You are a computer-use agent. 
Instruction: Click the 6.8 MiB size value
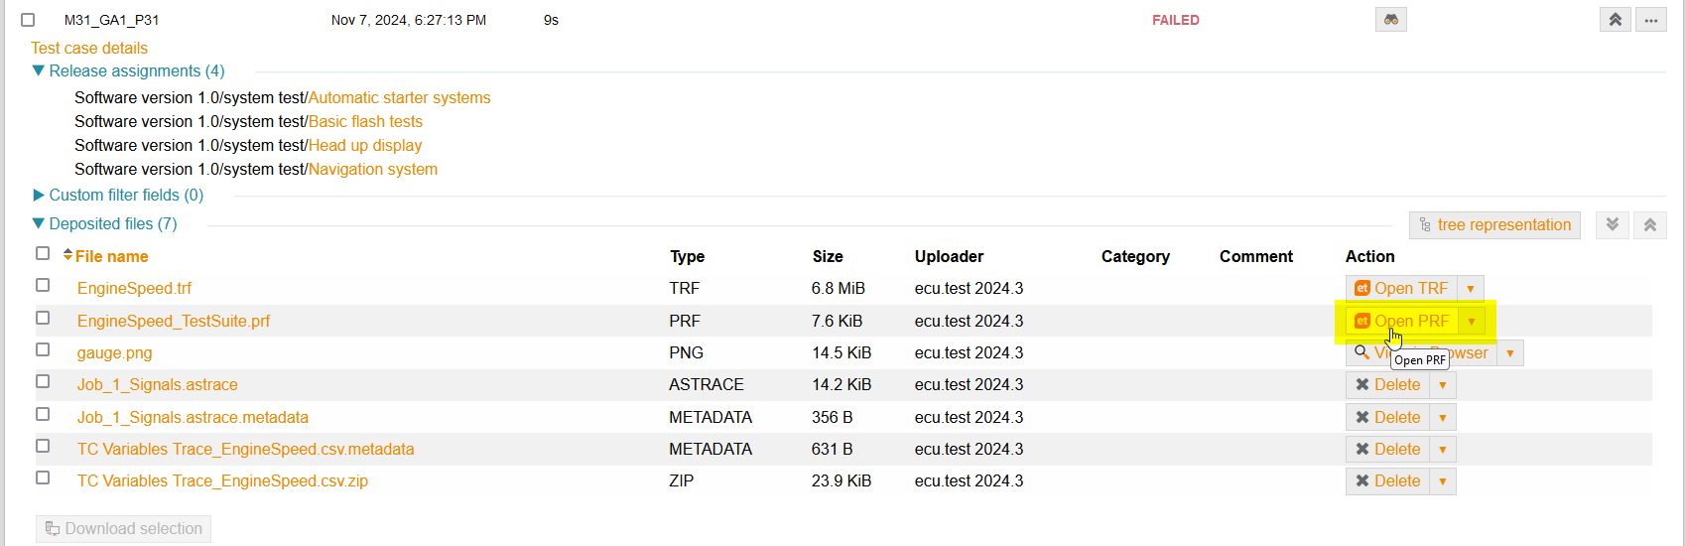pos(839,288)
